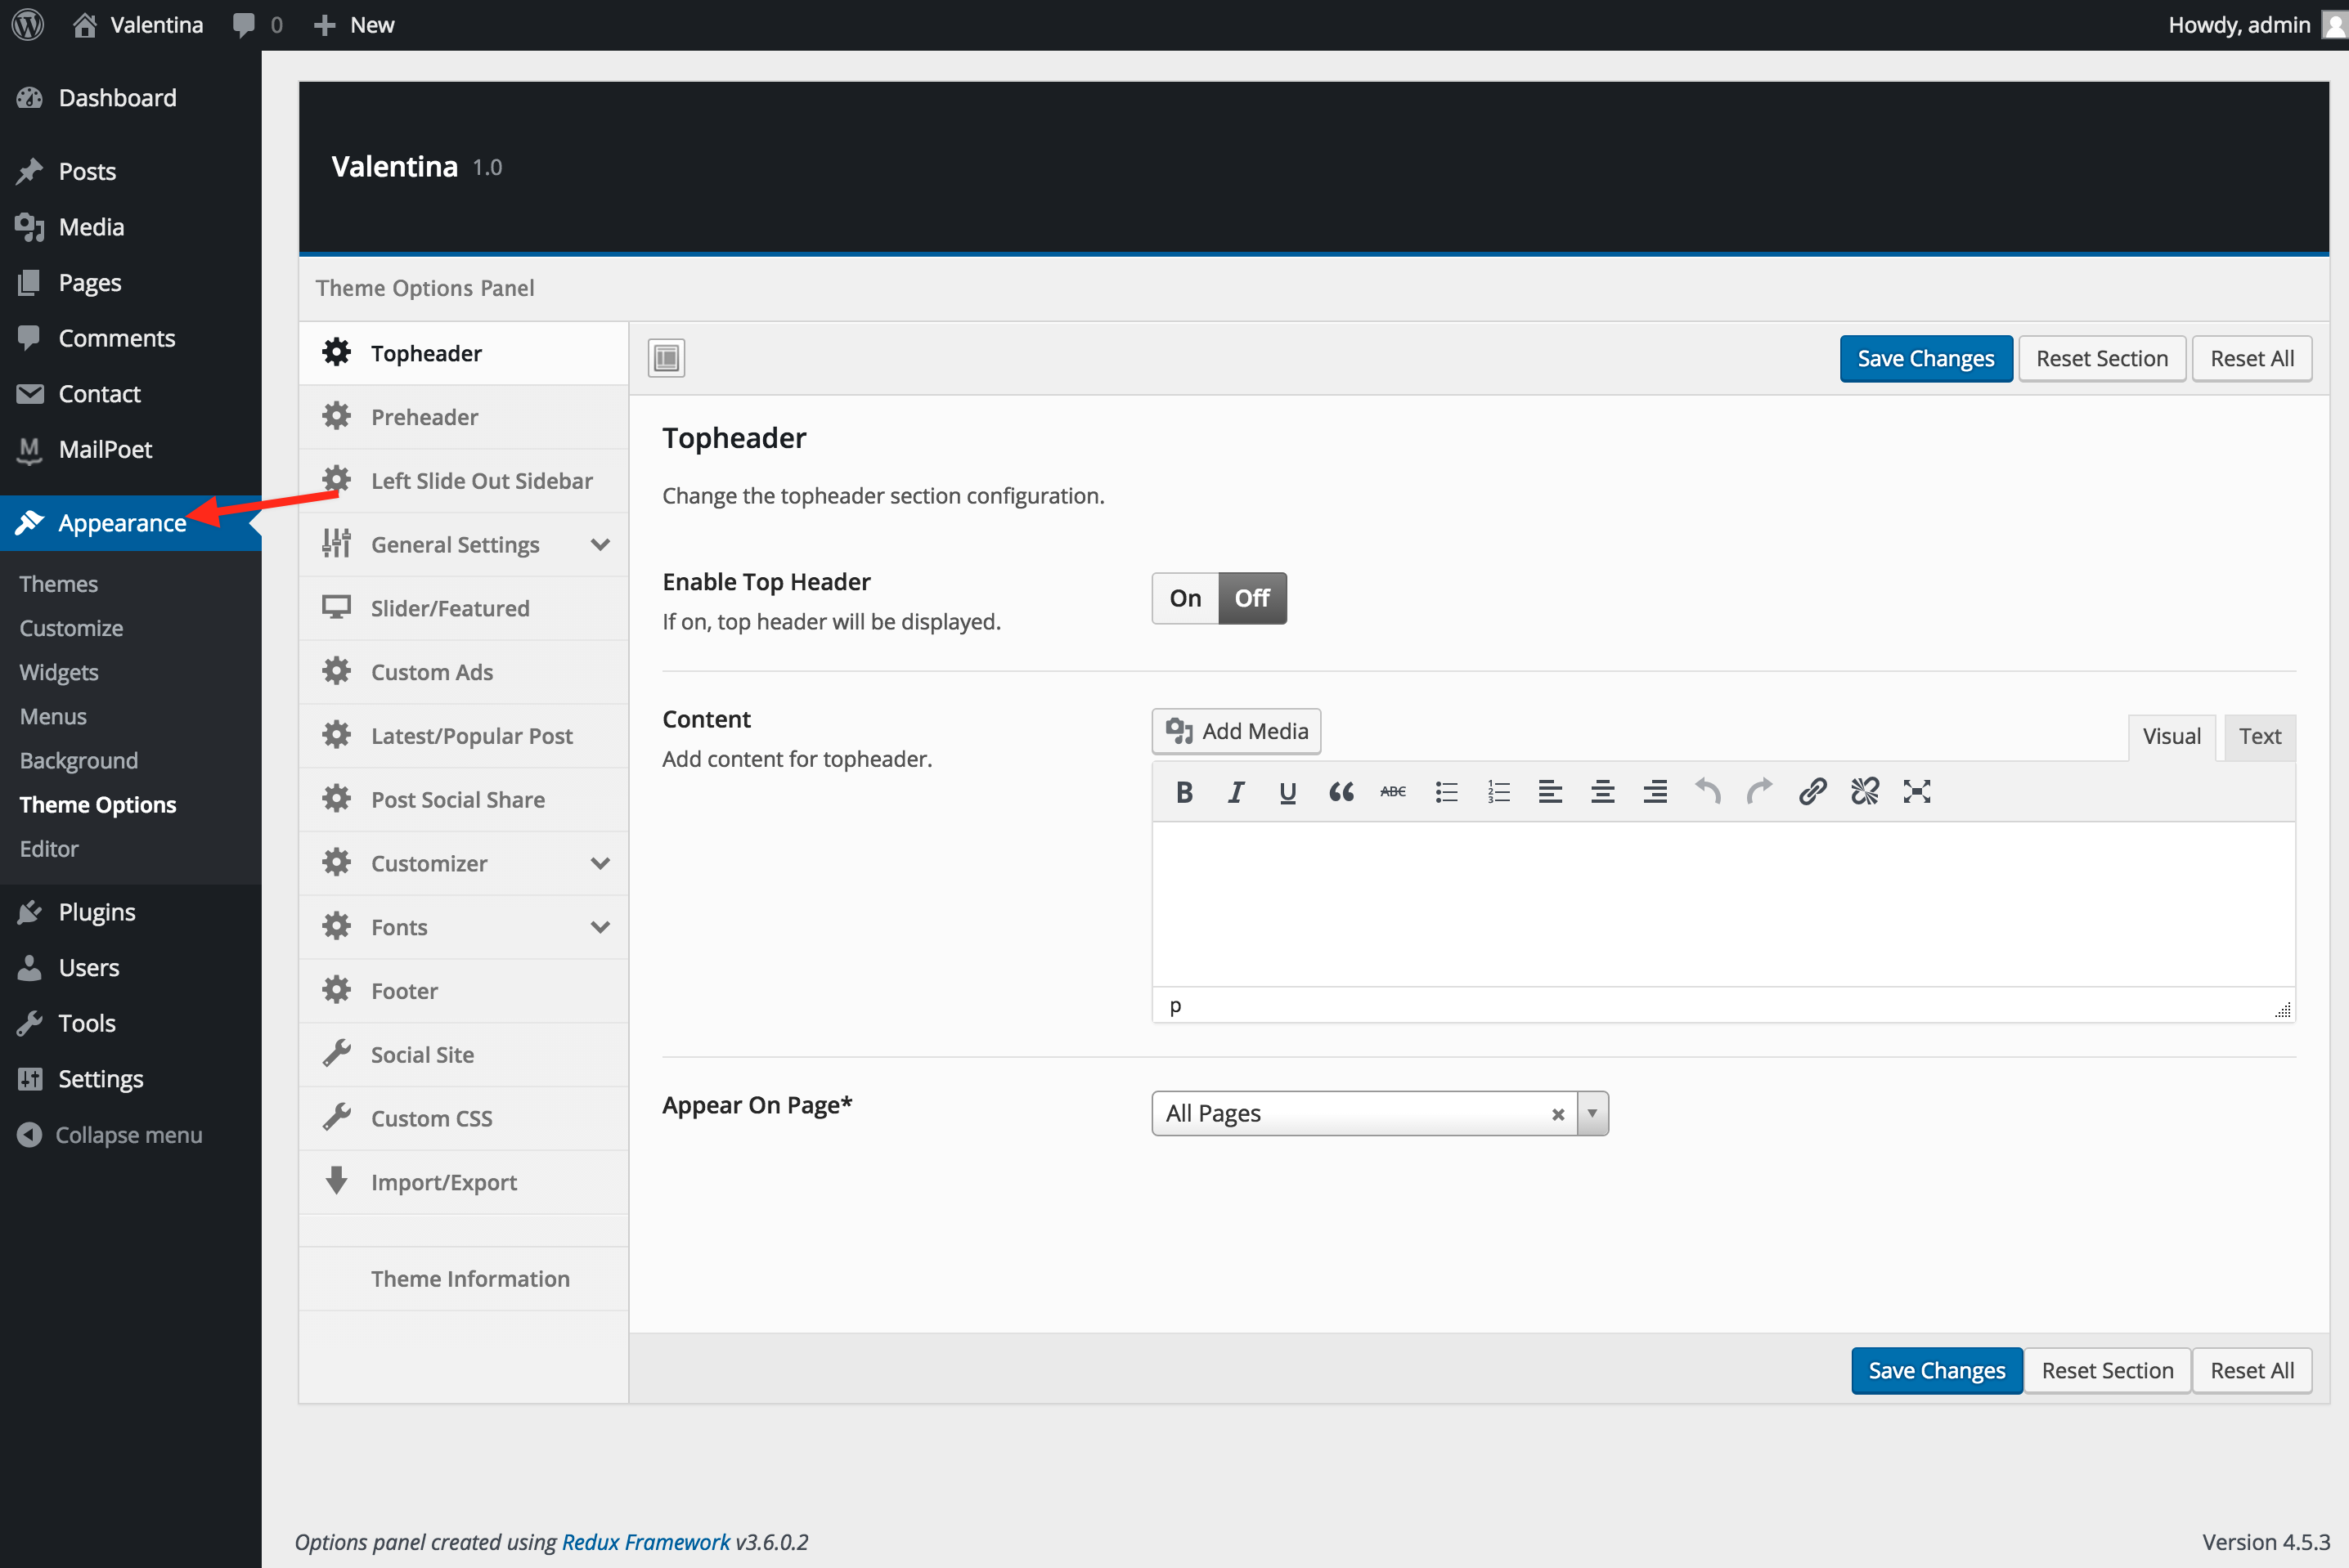Open the Preheader options section
2349x1568 pixels.
pyautogui.click(x=465, y=417)
